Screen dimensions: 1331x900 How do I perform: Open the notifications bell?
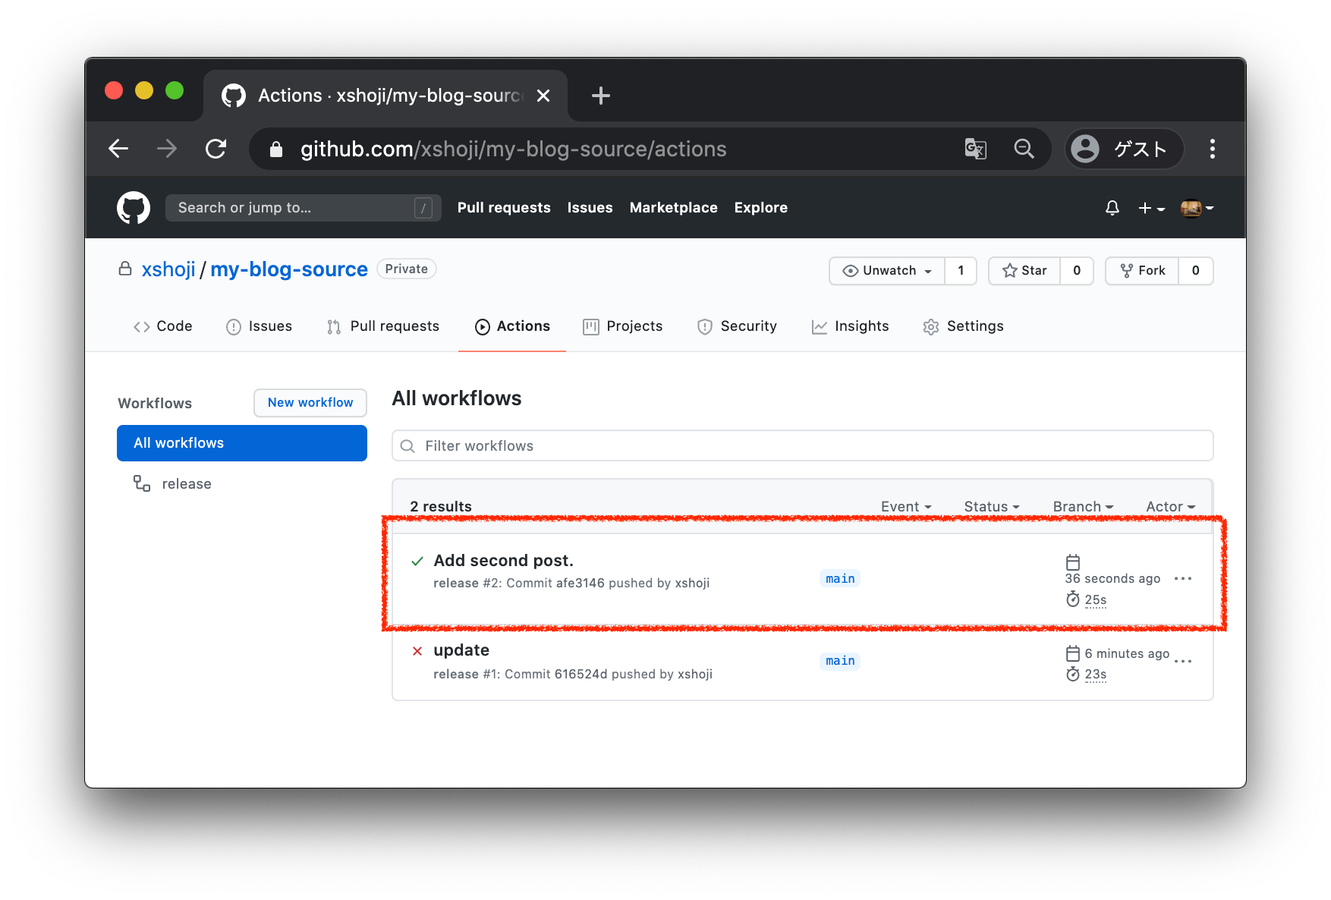[x=1112, y=208]
